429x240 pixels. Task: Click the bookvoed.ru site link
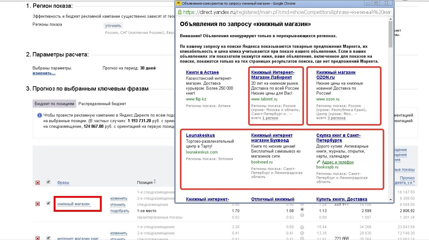pos(262,162)
